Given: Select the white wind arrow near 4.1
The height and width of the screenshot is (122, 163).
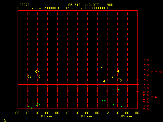Looking at the screenshot, I should [120, 80].
